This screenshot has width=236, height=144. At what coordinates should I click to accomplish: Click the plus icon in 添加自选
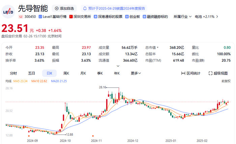coord(57,8)
